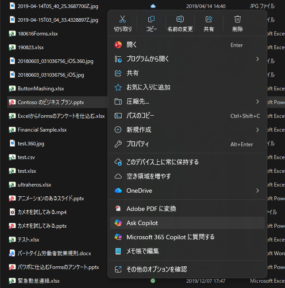The height and width of the screenshot is (288, 285).
Task: Click the Rename (名前の変更) icon
Action: (180, 19)
